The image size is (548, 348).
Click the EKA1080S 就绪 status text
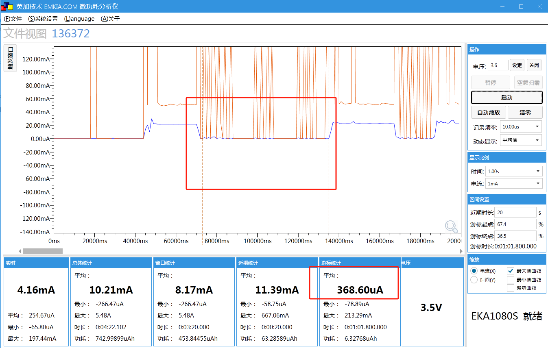(507, 316)
